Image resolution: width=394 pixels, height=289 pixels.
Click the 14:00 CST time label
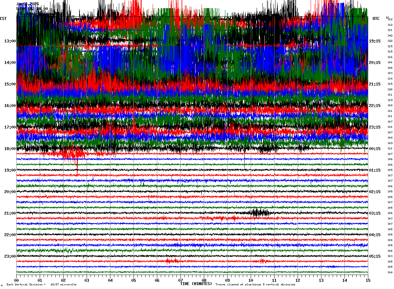tap(10, 63)
